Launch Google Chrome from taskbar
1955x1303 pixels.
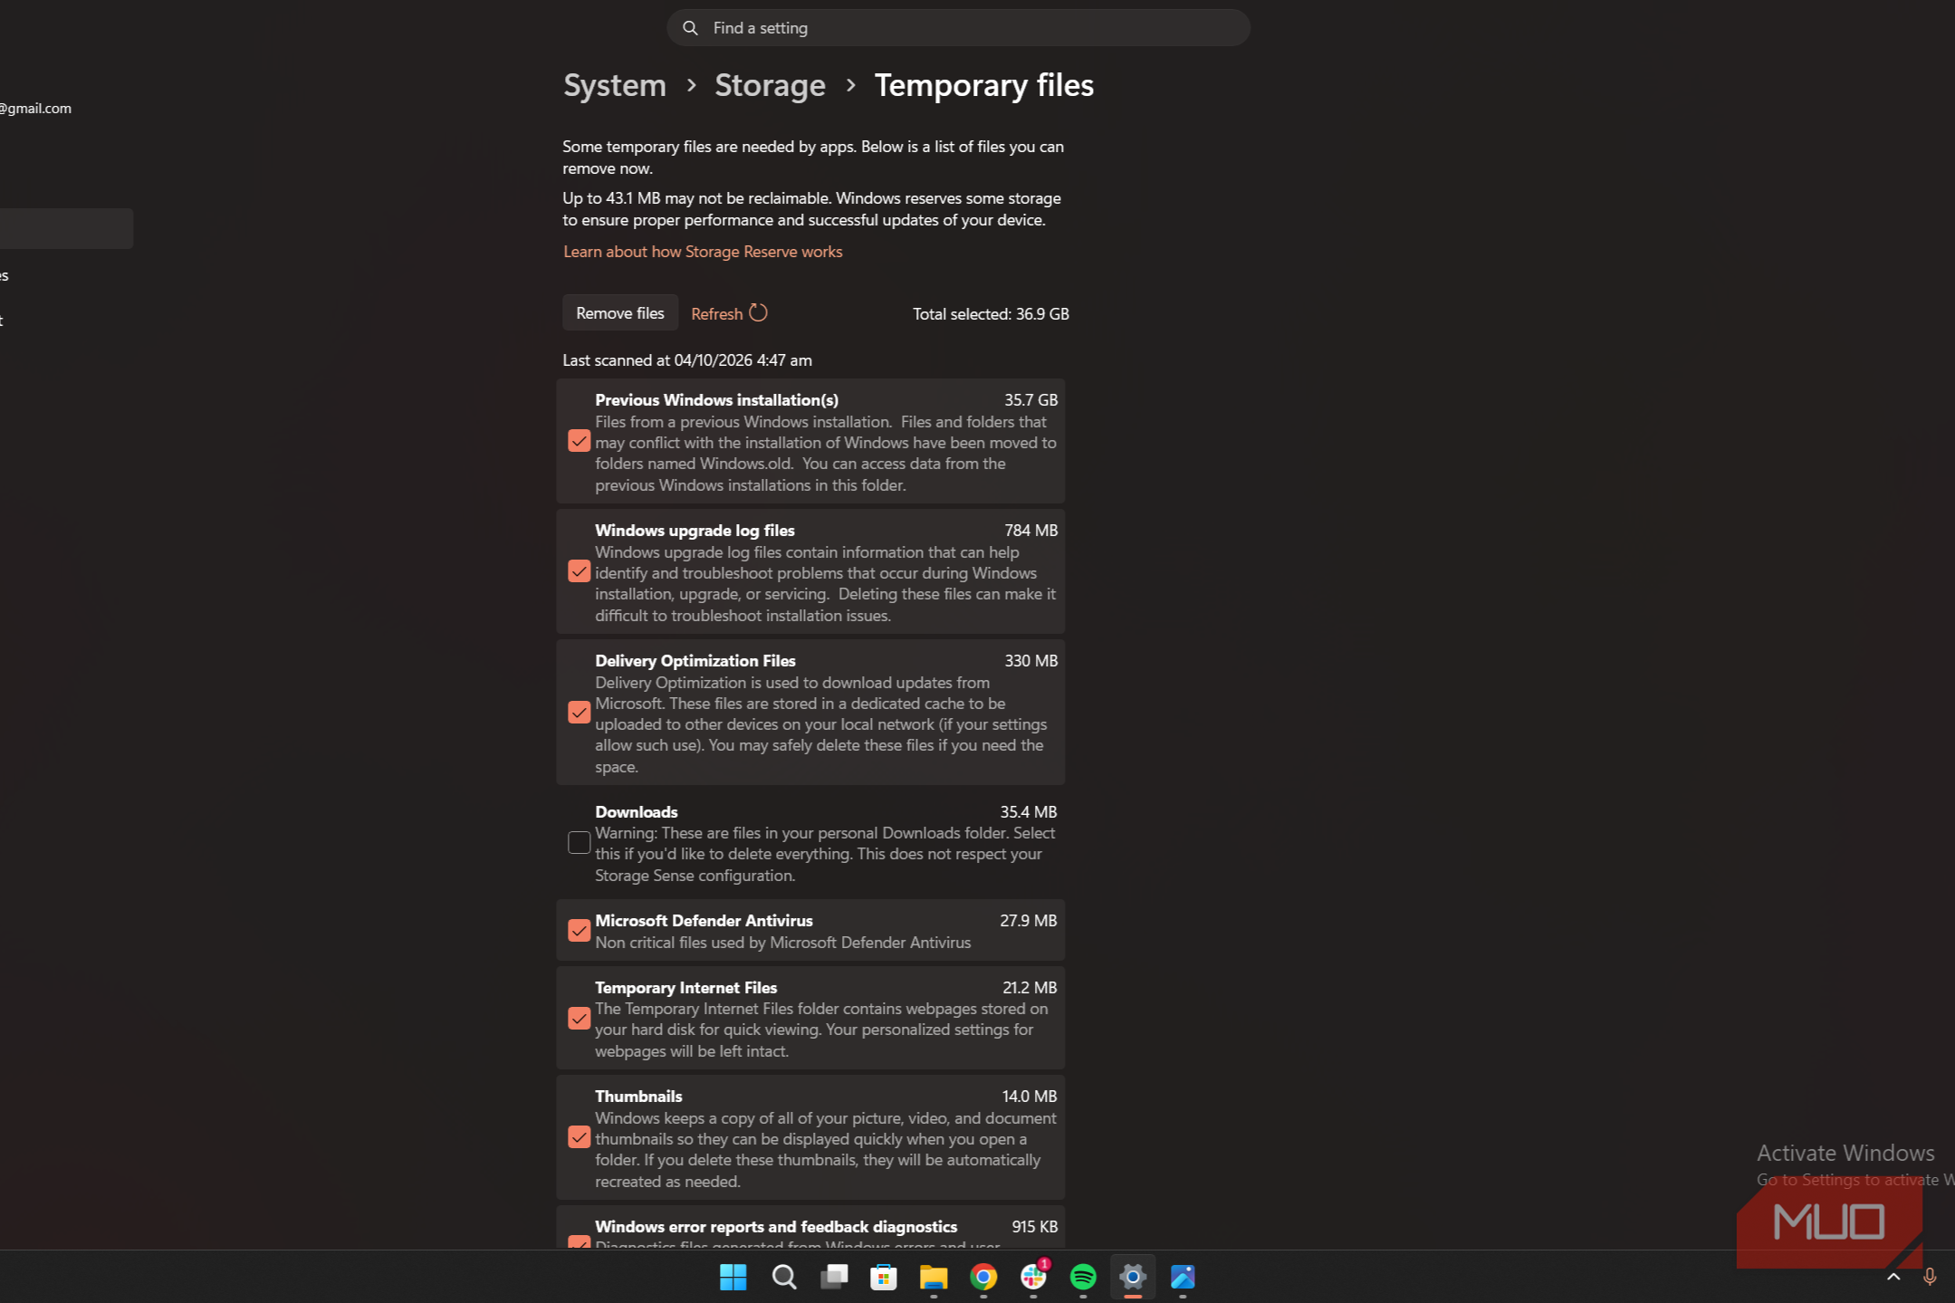pyautogui.click(x=983, y=1277)
